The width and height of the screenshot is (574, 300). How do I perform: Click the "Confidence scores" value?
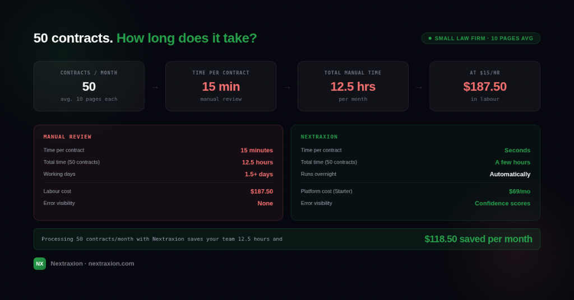point(502,204)
